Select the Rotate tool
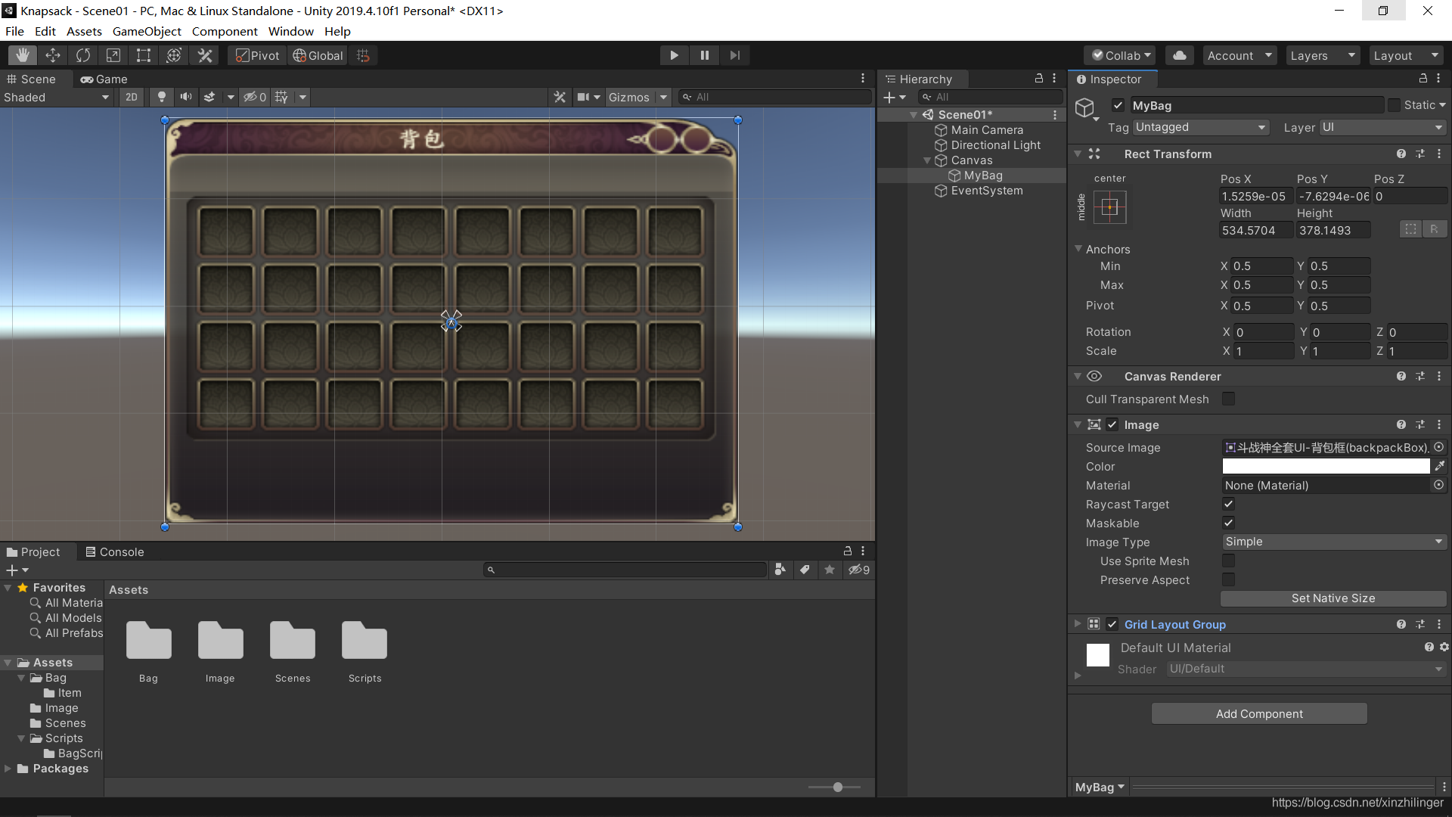 83,55
